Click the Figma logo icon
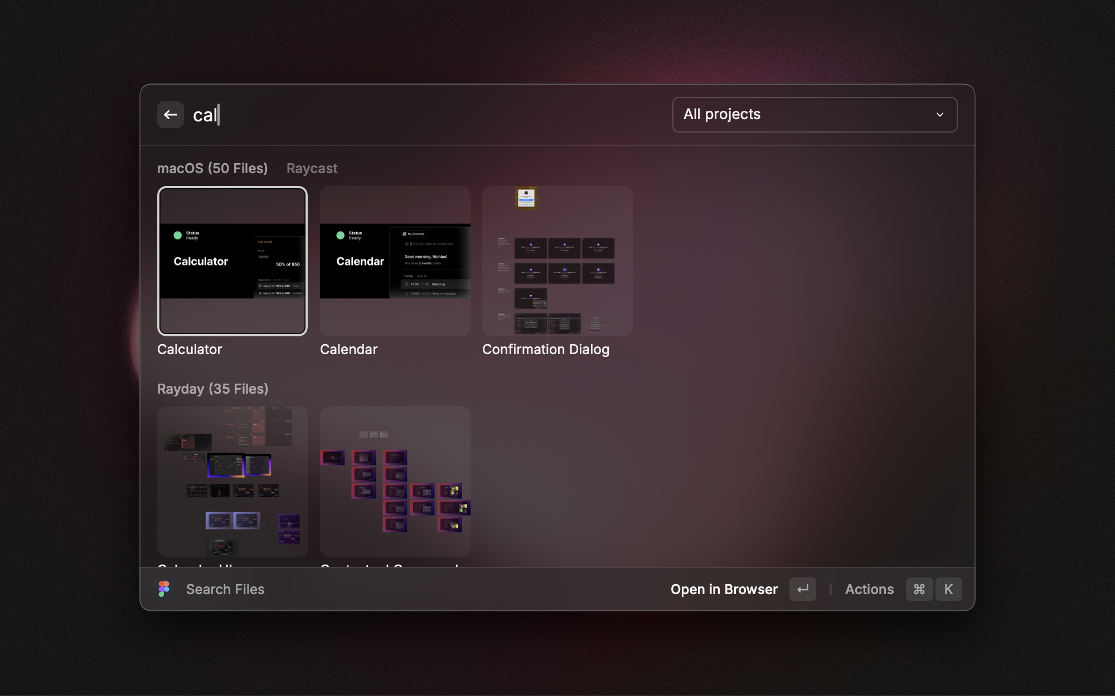The height and width of the screenshot is (696, 1115). coord(164,589)
